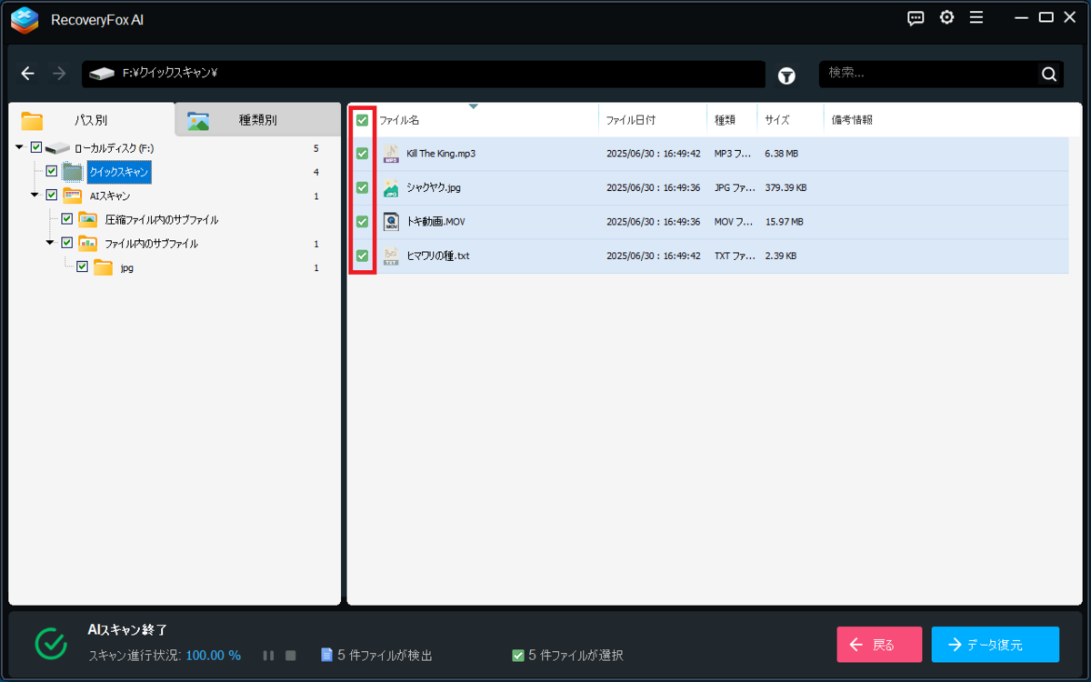This screenshot has width=1091, height=682.
Task: Open the hamburger menu icon
Action: coord(976,18)
